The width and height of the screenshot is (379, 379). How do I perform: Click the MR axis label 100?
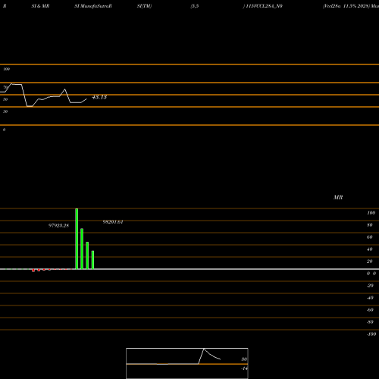[x=371, y=213]
